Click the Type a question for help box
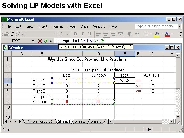Image resolution: width=184 pixels, height=138 pixels. (157, 26)
